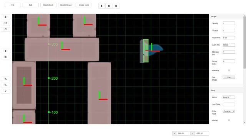The width and height of the screenshot is (246, 138).
Task: Open the Create Body menu
Action: click(48, 5)
